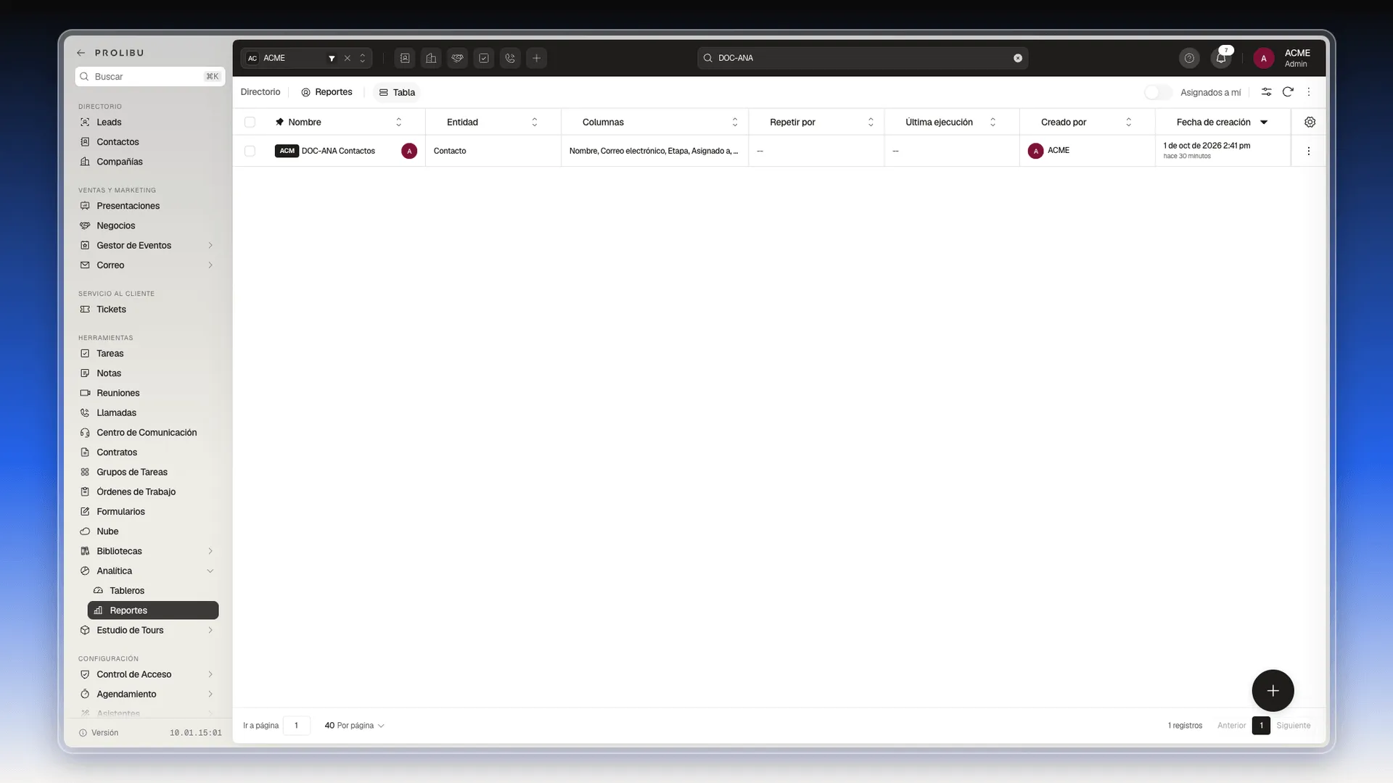Open the DOC-ANA Contactos report
This screenshot has height=783, width=1393.
[x=338, y=151]
